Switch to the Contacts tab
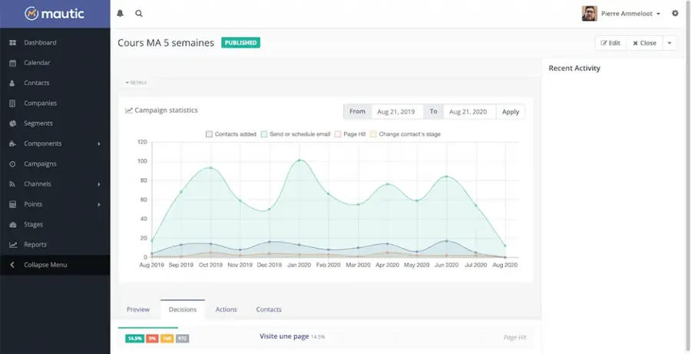The width and height of the screenshot is (691, 354). 269,309
